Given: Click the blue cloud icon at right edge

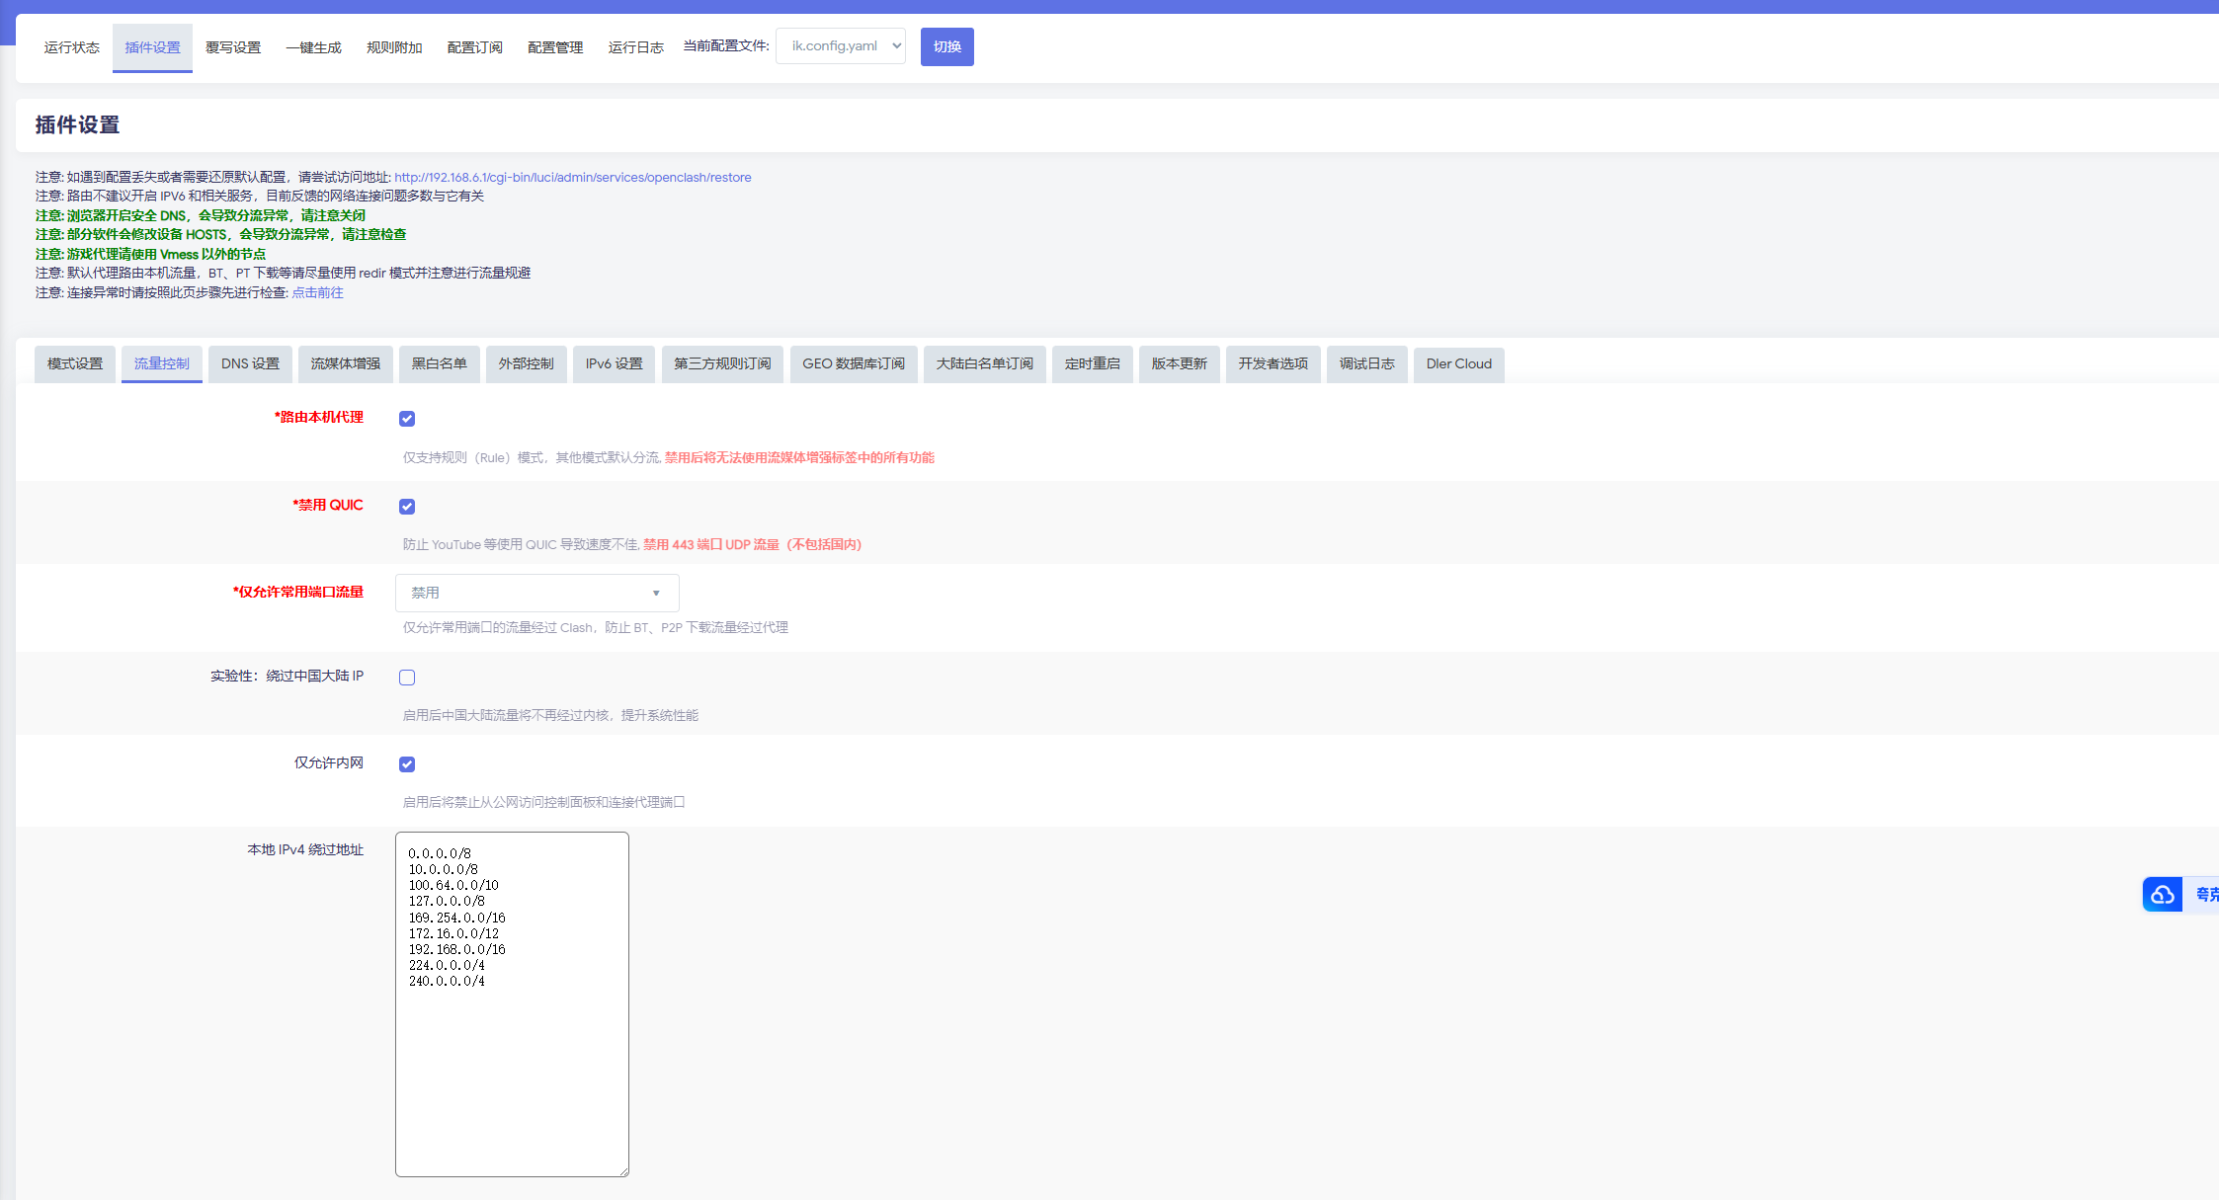Looking at the screenshot, I should point(2162,895).
